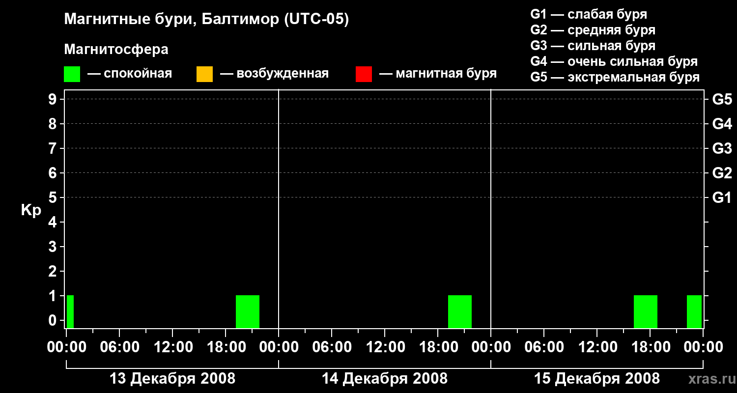The height and width of the screenshot is (393, 737).
Task: Click the green bar at 18:00 on 15 December
Action: point(646,311)
